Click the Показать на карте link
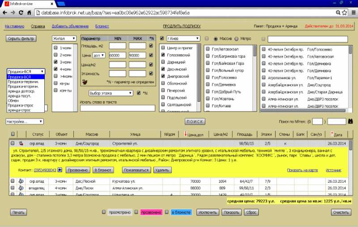Viewport: 358px width, 227px height. point(303,170)
